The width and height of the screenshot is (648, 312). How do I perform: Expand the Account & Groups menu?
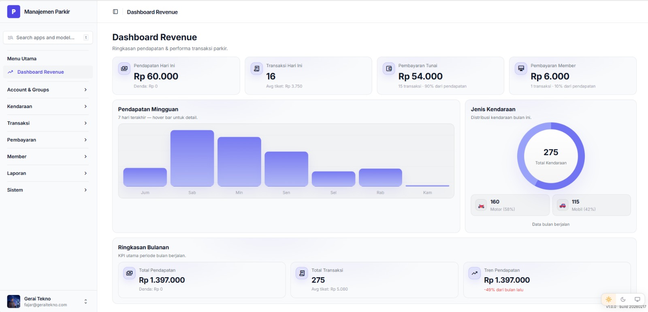(48, 90)
